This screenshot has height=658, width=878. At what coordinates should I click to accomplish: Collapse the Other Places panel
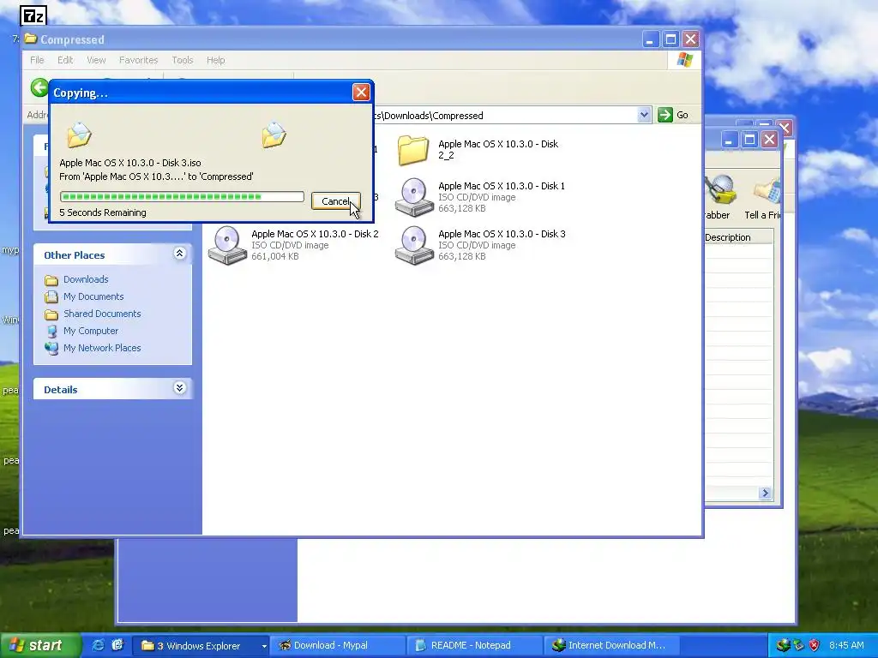coord(179,254)
